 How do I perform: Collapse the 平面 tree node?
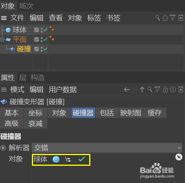pos(2,39)
